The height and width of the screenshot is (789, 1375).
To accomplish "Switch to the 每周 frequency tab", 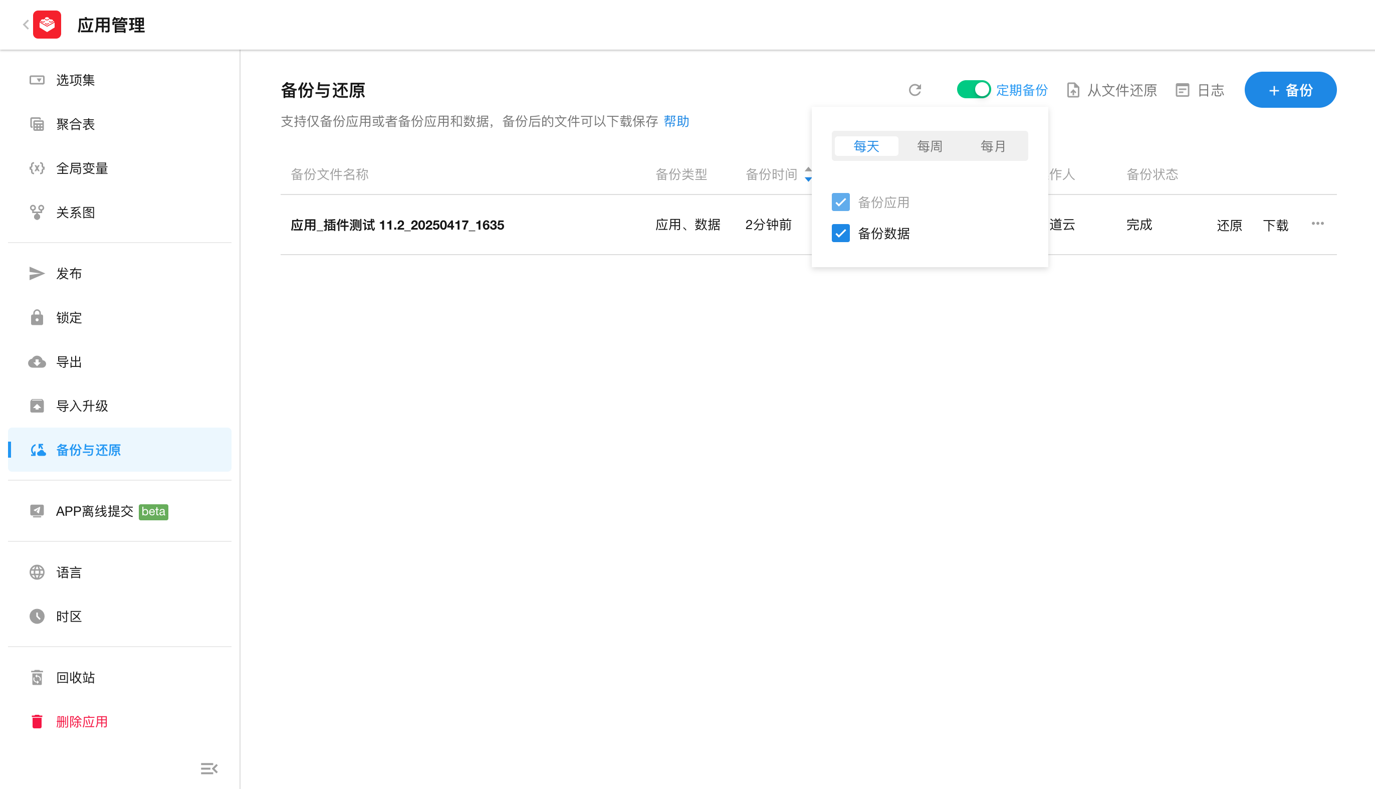I will pyautogui.click(x=930, y=146).
